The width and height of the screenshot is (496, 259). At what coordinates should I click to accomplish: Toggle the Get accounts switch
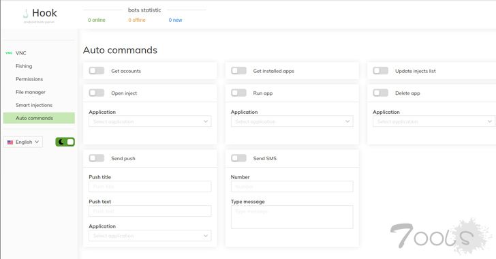[97, 71]
